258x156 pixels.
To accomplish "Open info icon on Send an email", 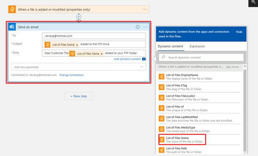I will [138, 27].
